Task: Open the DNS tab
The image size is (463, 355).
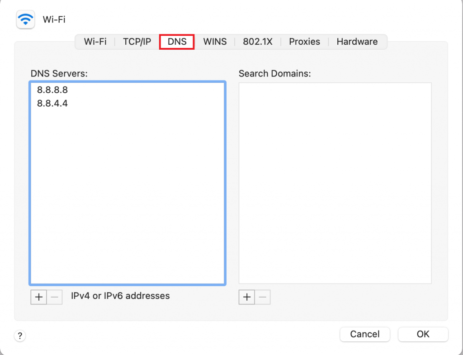Action: point(176,42)
